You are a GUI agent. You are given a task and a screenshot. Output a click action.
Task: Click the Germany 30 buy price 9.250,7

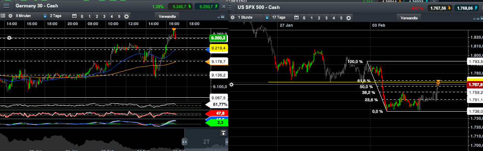coord(207,7)
